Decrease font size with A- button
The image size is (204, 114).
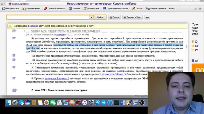coord(195,9)
